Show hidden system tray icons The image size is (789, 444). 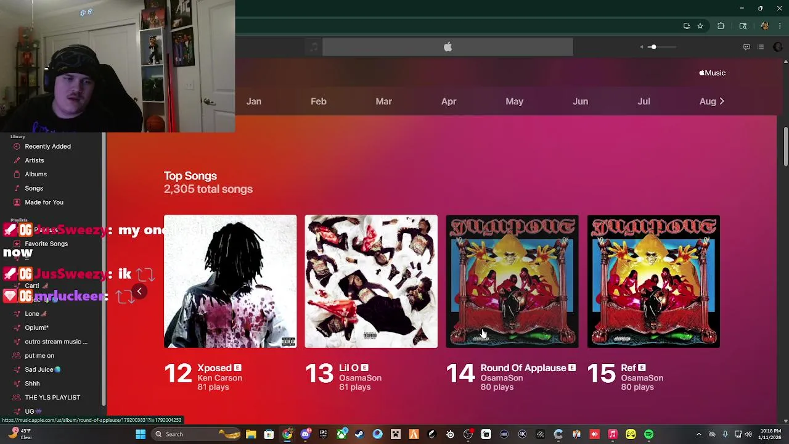pyautogui.click(x=698, y=434)
